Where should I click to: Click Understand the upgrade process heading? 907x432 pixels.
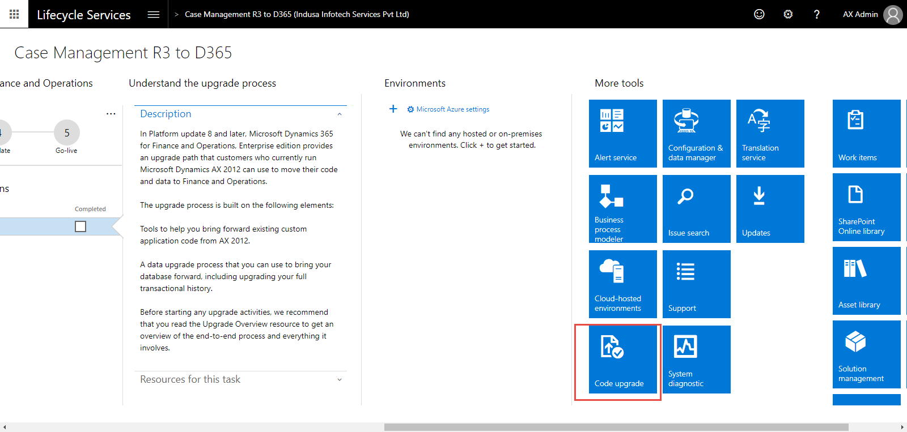(x=202, y=83)
